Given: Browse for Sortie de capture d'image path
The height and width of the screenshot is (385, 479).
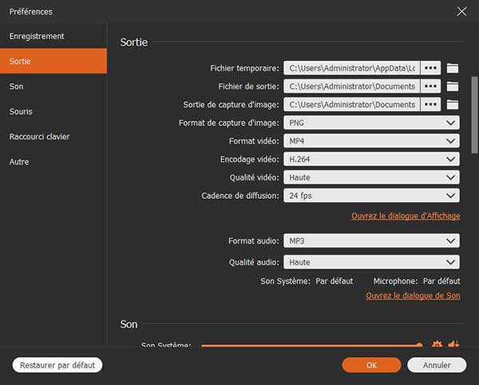Looking at the screenshot, I should tap(431, 105).
